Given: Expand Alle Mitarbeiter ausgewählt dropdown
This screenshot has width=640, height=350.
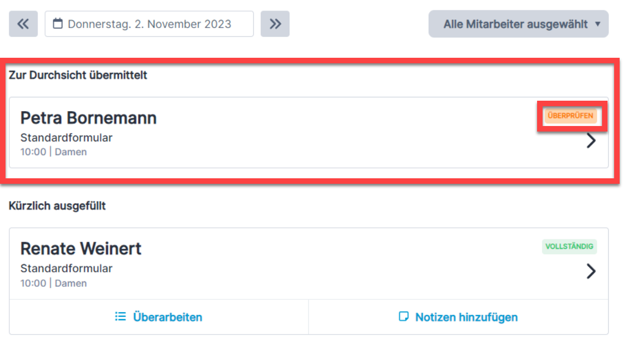Looking at the screenshot, I should (518, 24).
